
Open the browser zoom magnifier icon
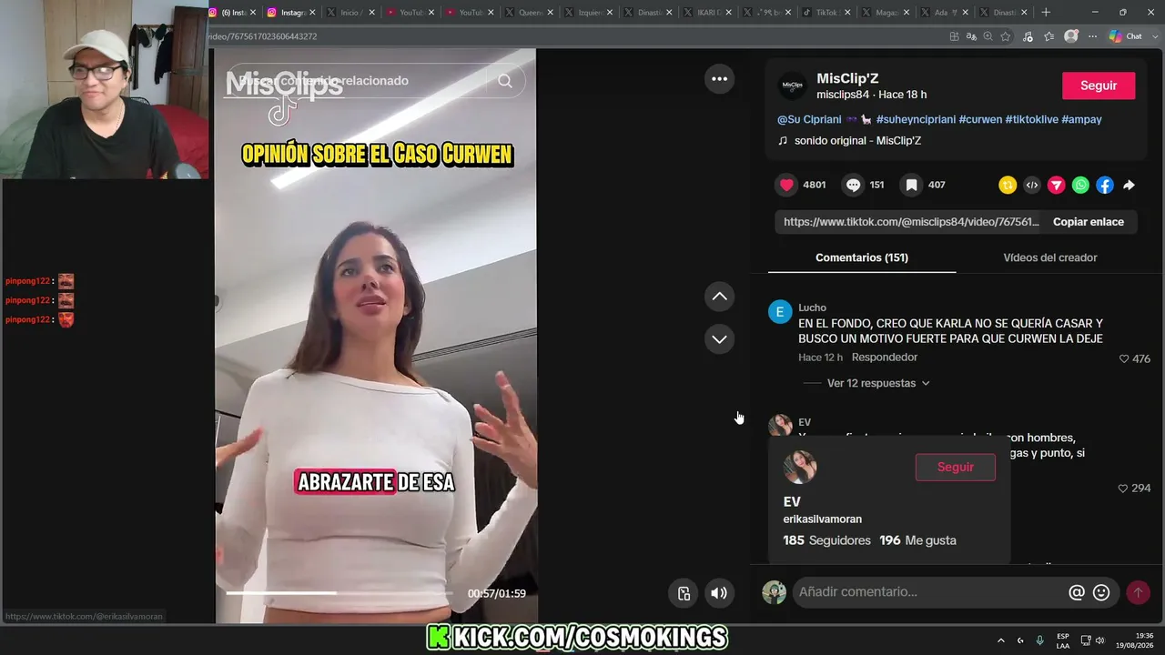click(988, 36)
